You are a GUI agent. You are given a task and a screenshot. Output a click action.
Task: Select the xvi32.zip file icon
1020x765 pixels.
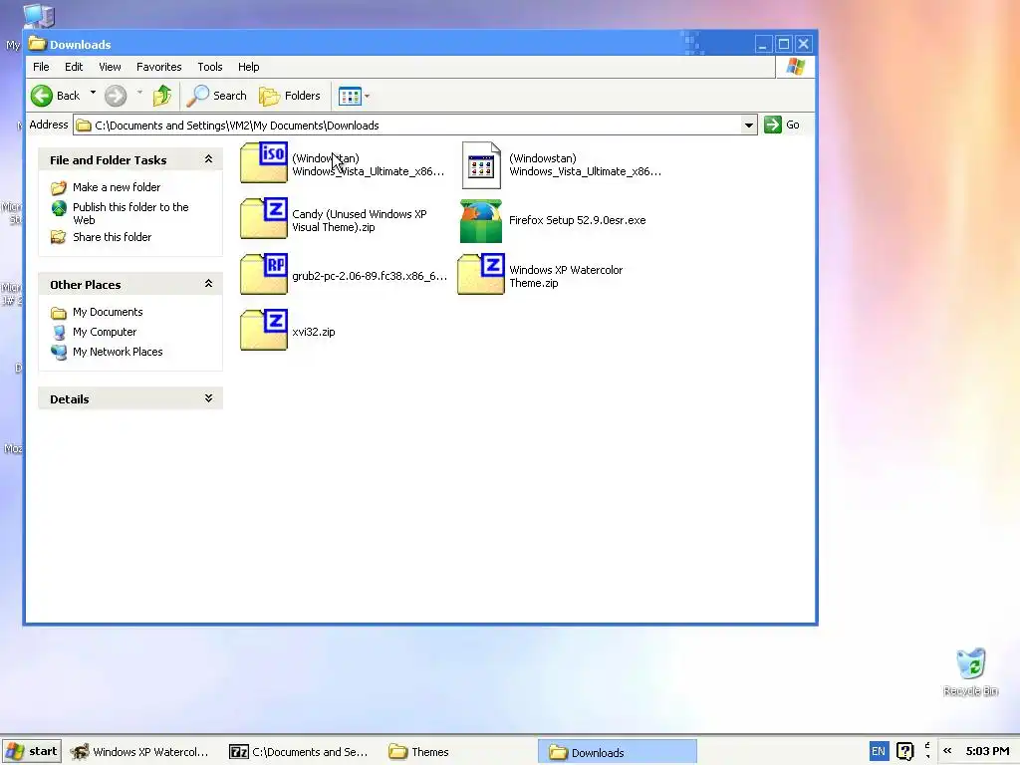[263, 331]
